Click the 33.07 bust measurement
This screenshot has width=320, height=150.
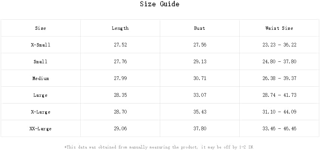(200, 95)
